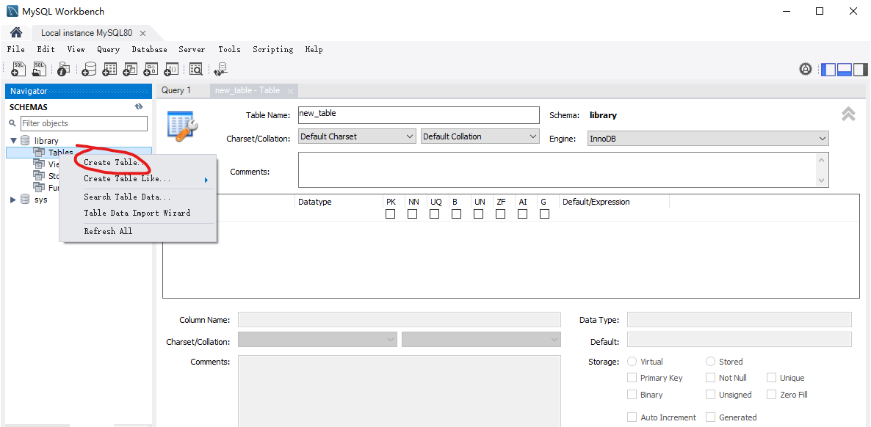Launch Table Data Import Wizard entry

tap(138, 213)
